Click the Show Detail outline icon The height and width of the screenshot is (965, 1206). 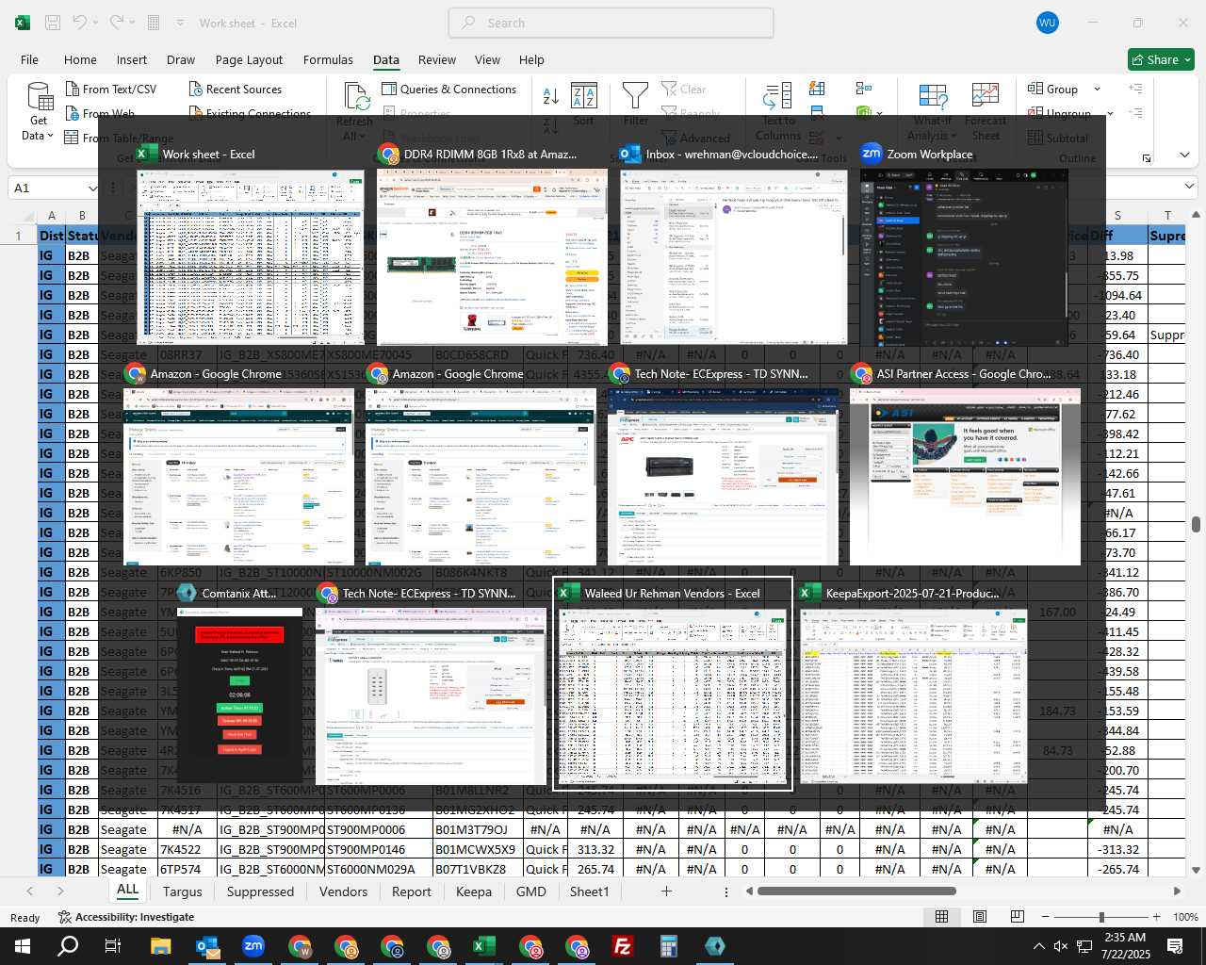point(1136,89)
